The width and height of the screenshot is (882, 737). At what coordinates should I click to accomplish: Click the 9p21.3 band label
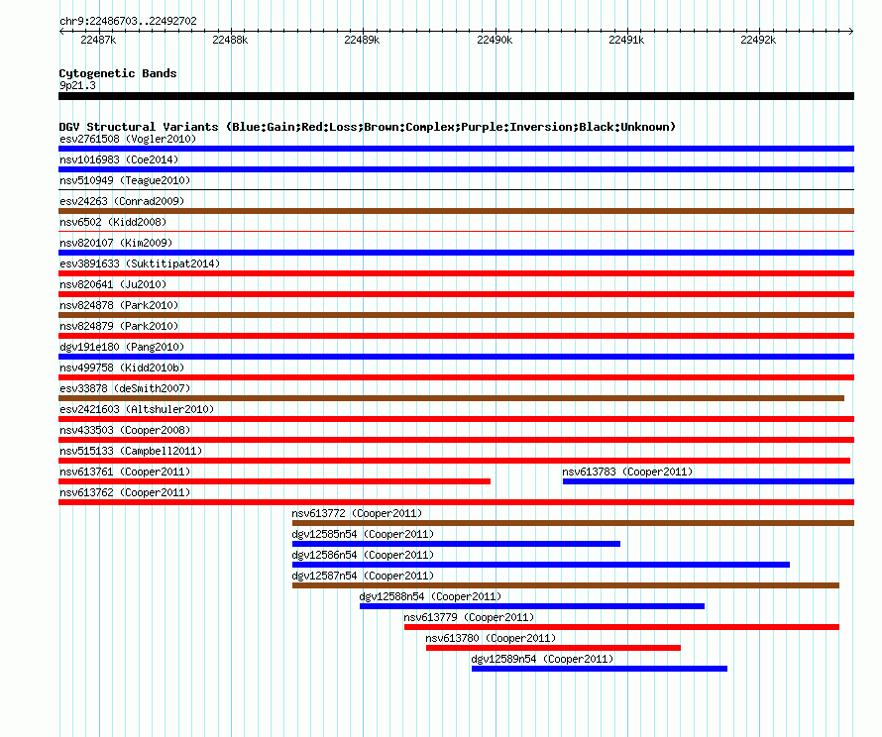(77, 85)
